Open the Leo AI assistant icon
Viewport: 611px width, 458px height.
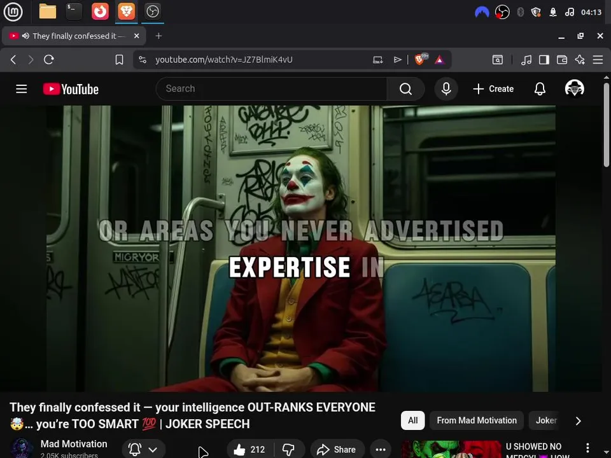pyautogui.click(x=580, y=60)
